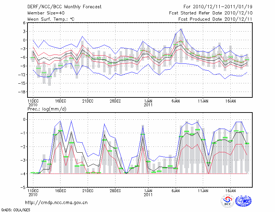Click 11DEC 2010 label below precipitation chart
275x212 pixels.
33,192
